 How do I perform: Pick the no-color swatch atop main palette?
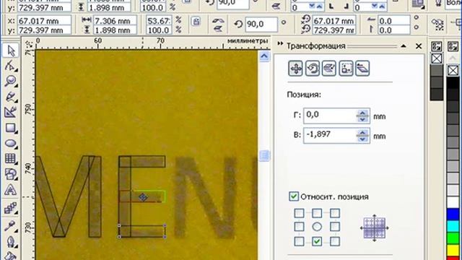tap(453, 70)
